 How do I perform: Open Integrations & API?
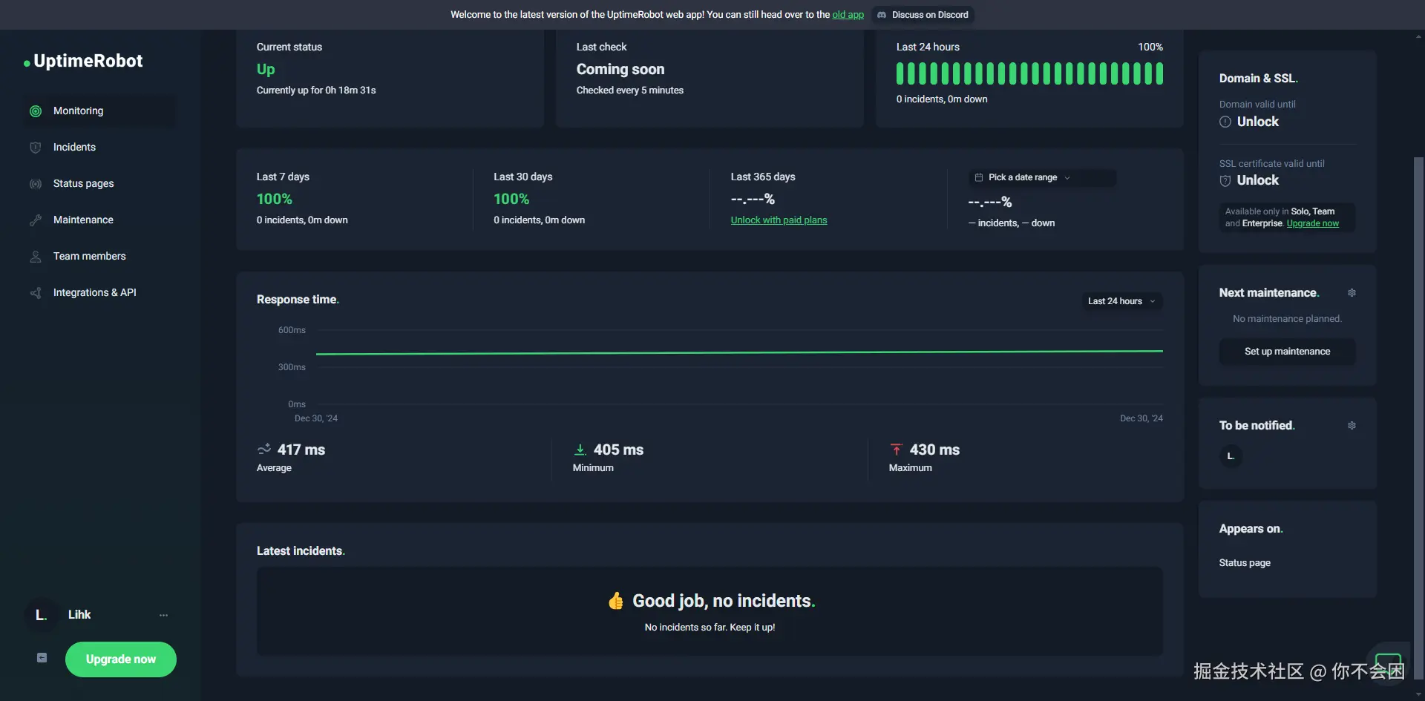(100, 293)
